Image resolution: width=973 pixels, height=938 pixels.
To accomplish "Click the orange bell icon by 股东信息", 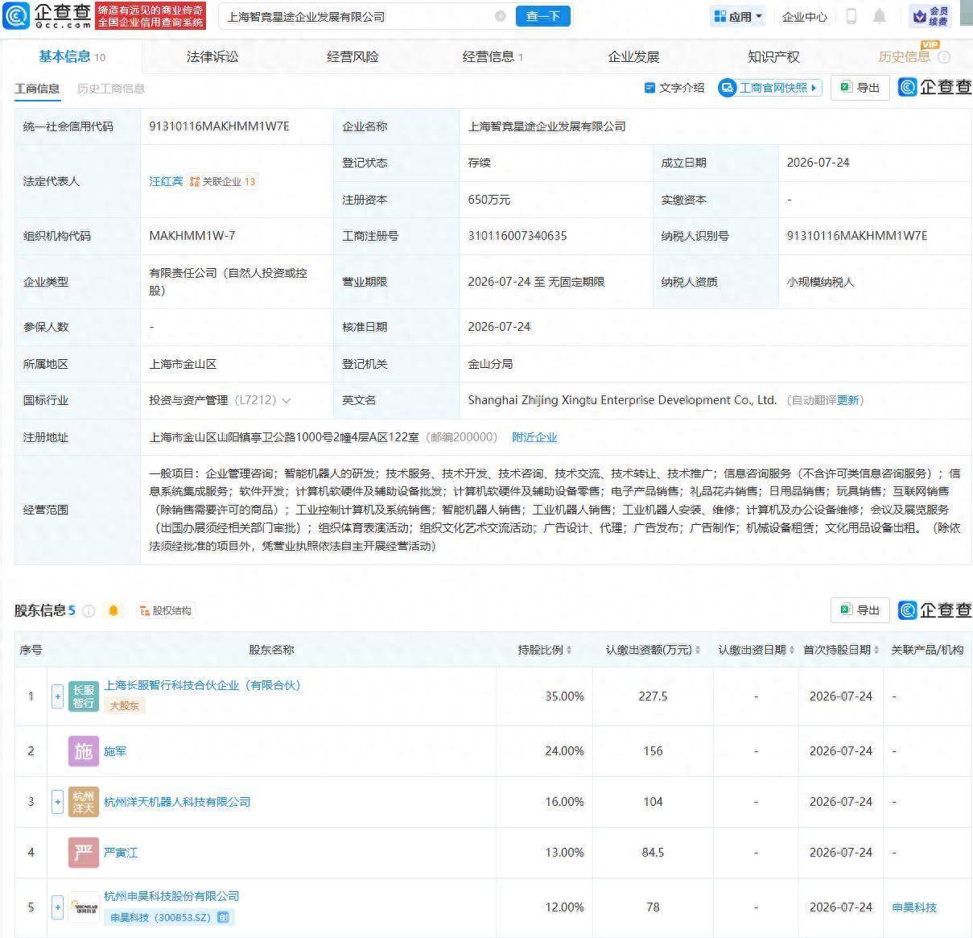I will (x=113, y=611).
